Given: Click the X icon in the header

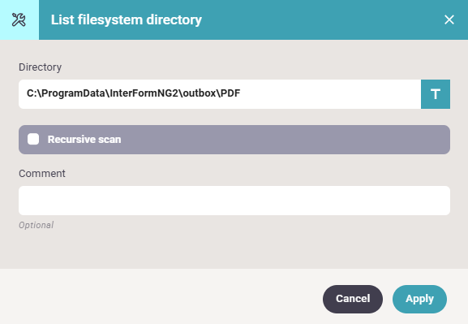Looking at the screenshot, I should (449, 20).
